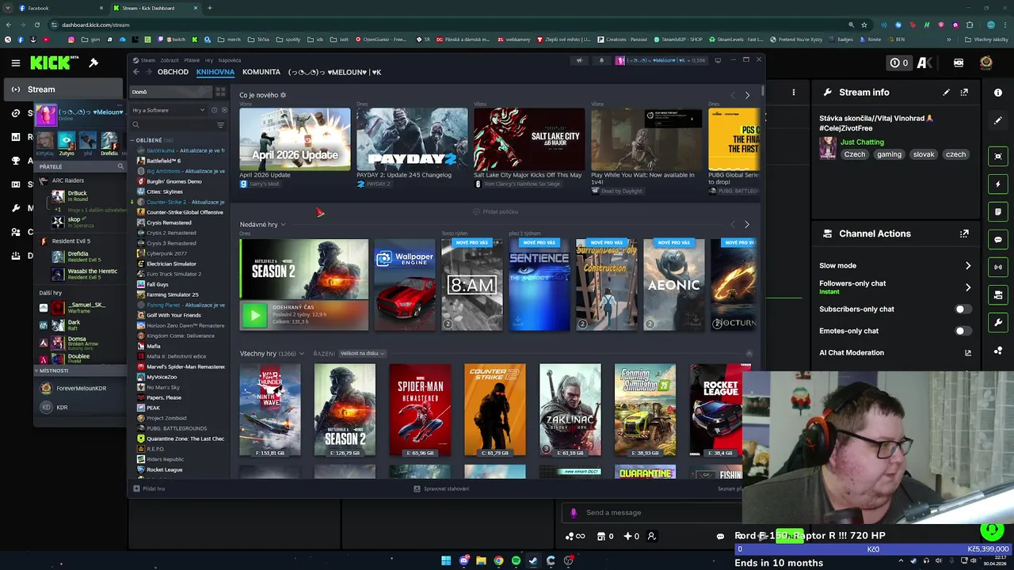Select the gaming tag

(889, 154)
